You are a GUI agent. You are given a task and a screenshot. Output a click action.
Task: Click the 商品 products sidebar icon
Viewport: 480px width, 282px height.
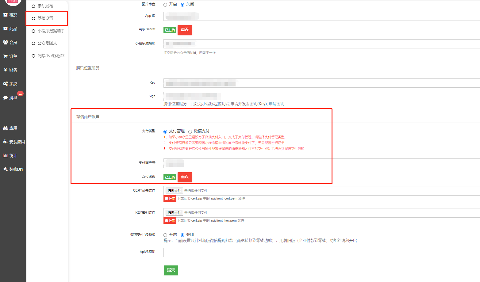(x=5, y=29)
